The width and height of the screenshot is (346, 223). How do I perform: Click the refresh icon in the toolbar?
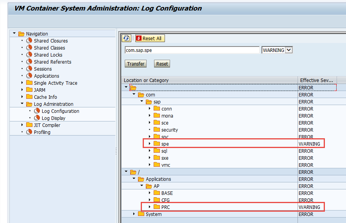126,38
